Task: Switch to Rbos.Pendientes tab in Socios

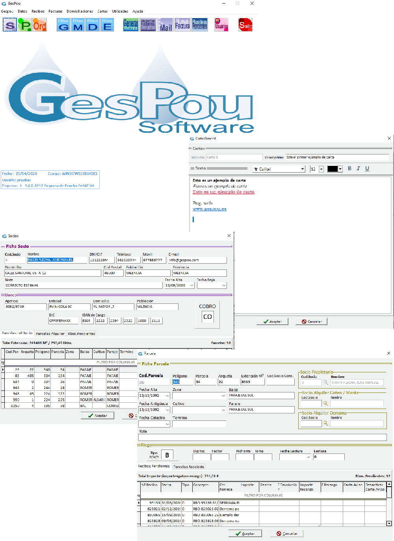Action: pos(82,333)
